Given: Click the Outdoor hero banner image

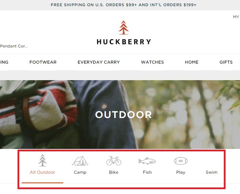Looking at the screenshot, I should click(x=120, y=115).
